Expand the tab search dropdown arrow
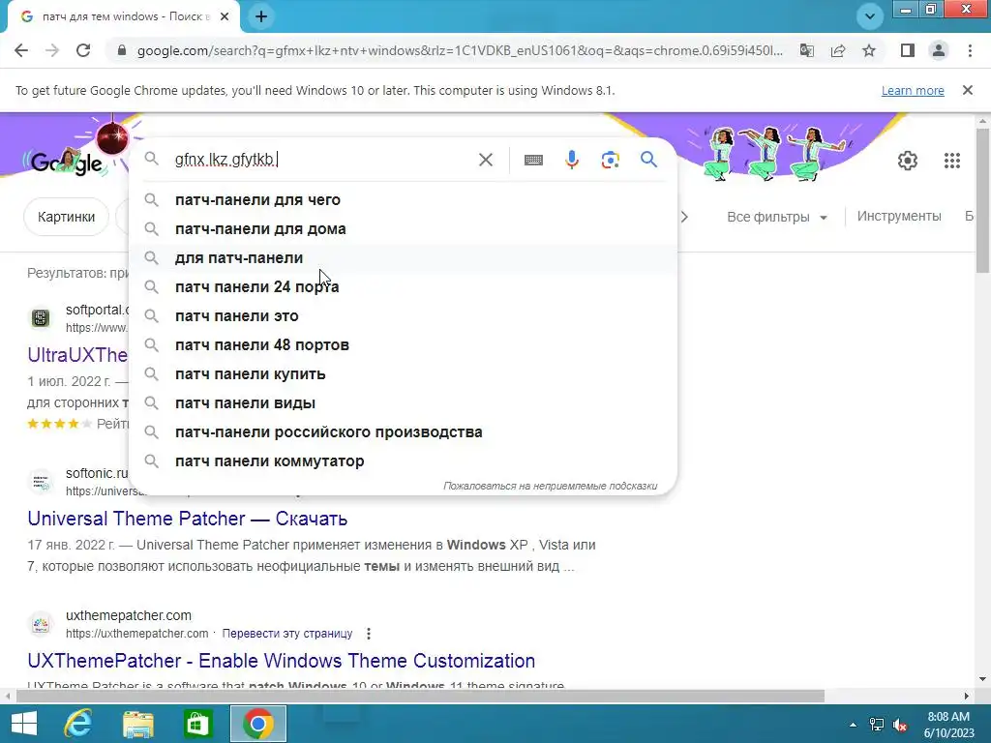 tap(870, 16)
